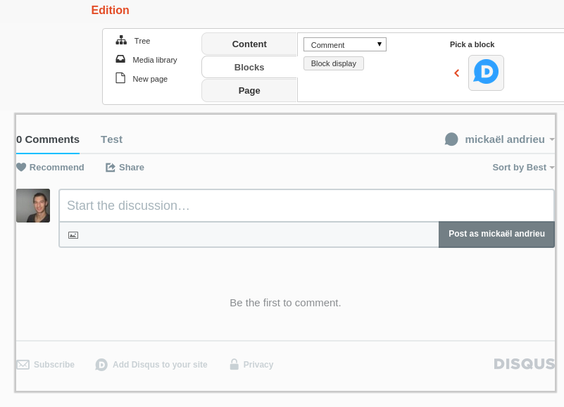Follow the Add Disqus to your site link
The image size is (564, 407).
[160, 365]
